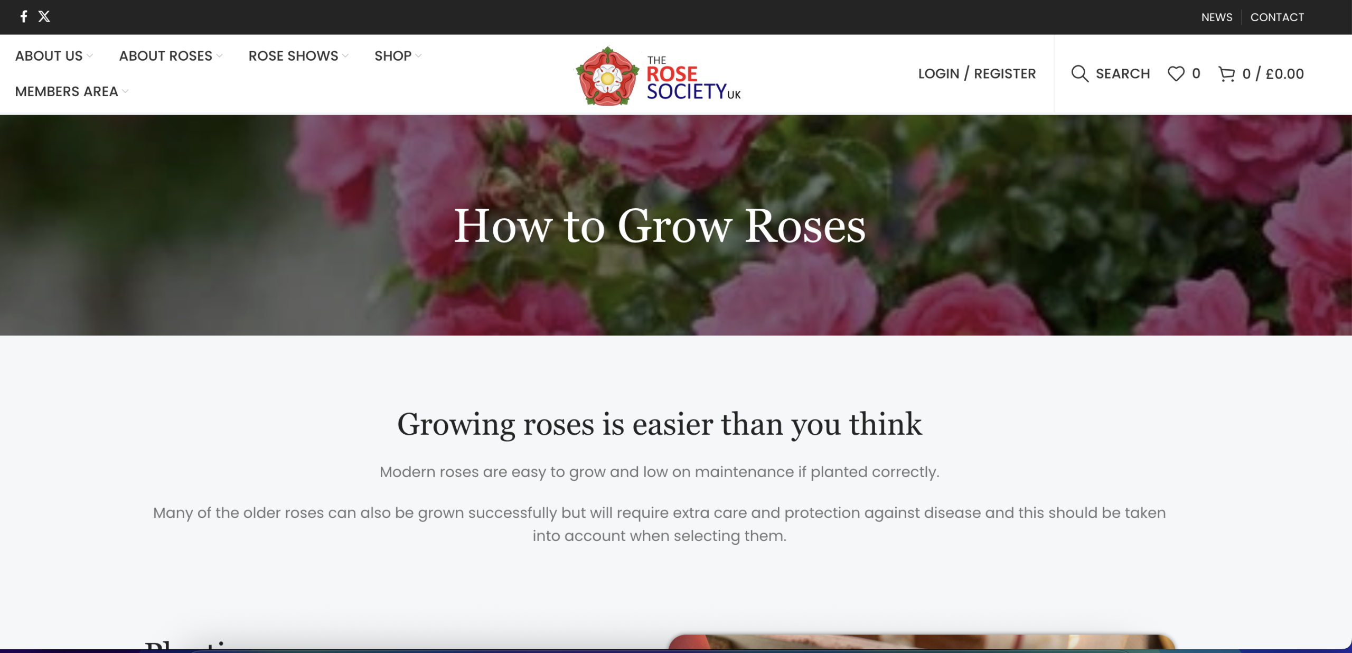Click the search magnifier icon
The image size is (1352, 653).
point(1079,74)
